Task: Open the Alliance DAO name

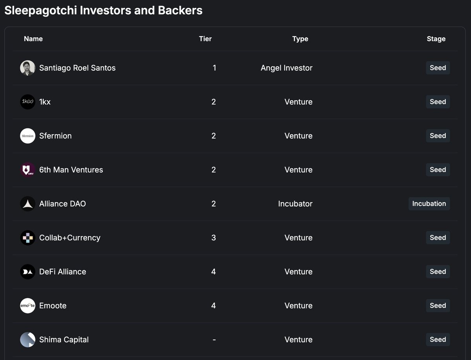Action: coord(62,204)
